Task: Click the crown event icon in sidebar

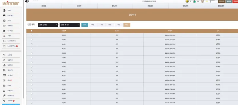Action: 4,85
